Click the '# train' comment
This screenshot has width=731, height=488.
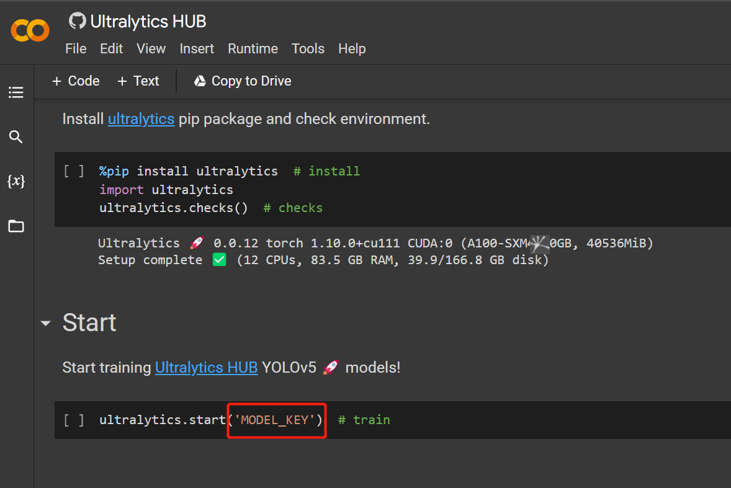364,420
